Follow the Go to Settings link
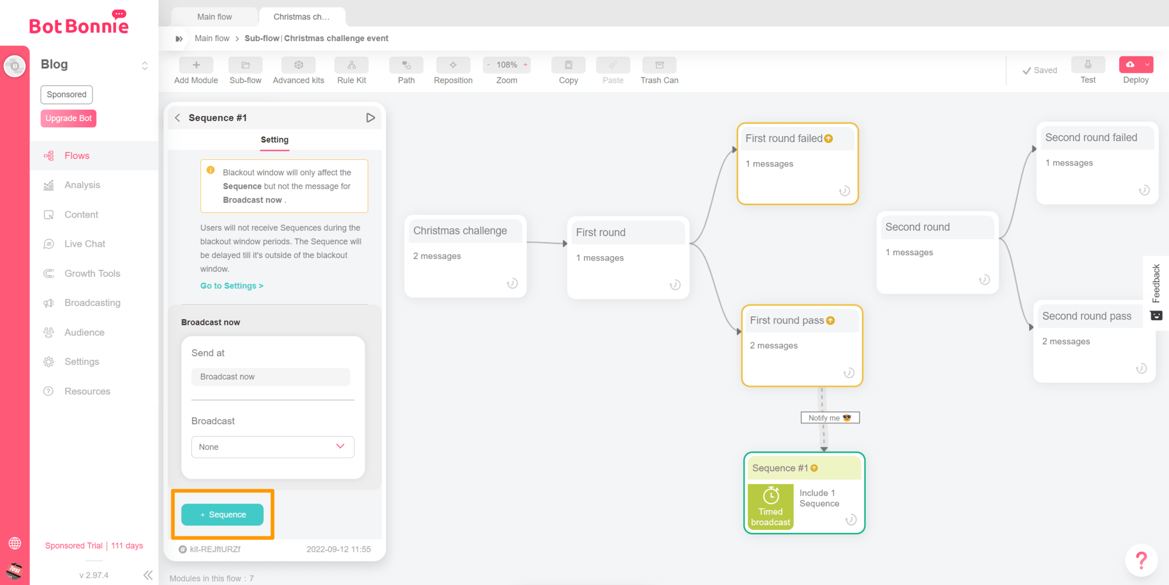Screen dimensions: 1169x585 (232, 286)
